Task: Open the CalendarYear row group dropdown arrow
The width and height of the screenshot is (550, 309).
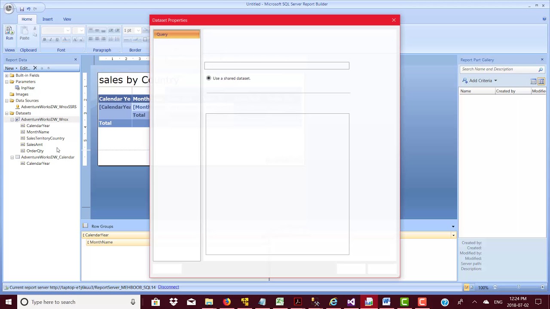Action: click(453, 235)
